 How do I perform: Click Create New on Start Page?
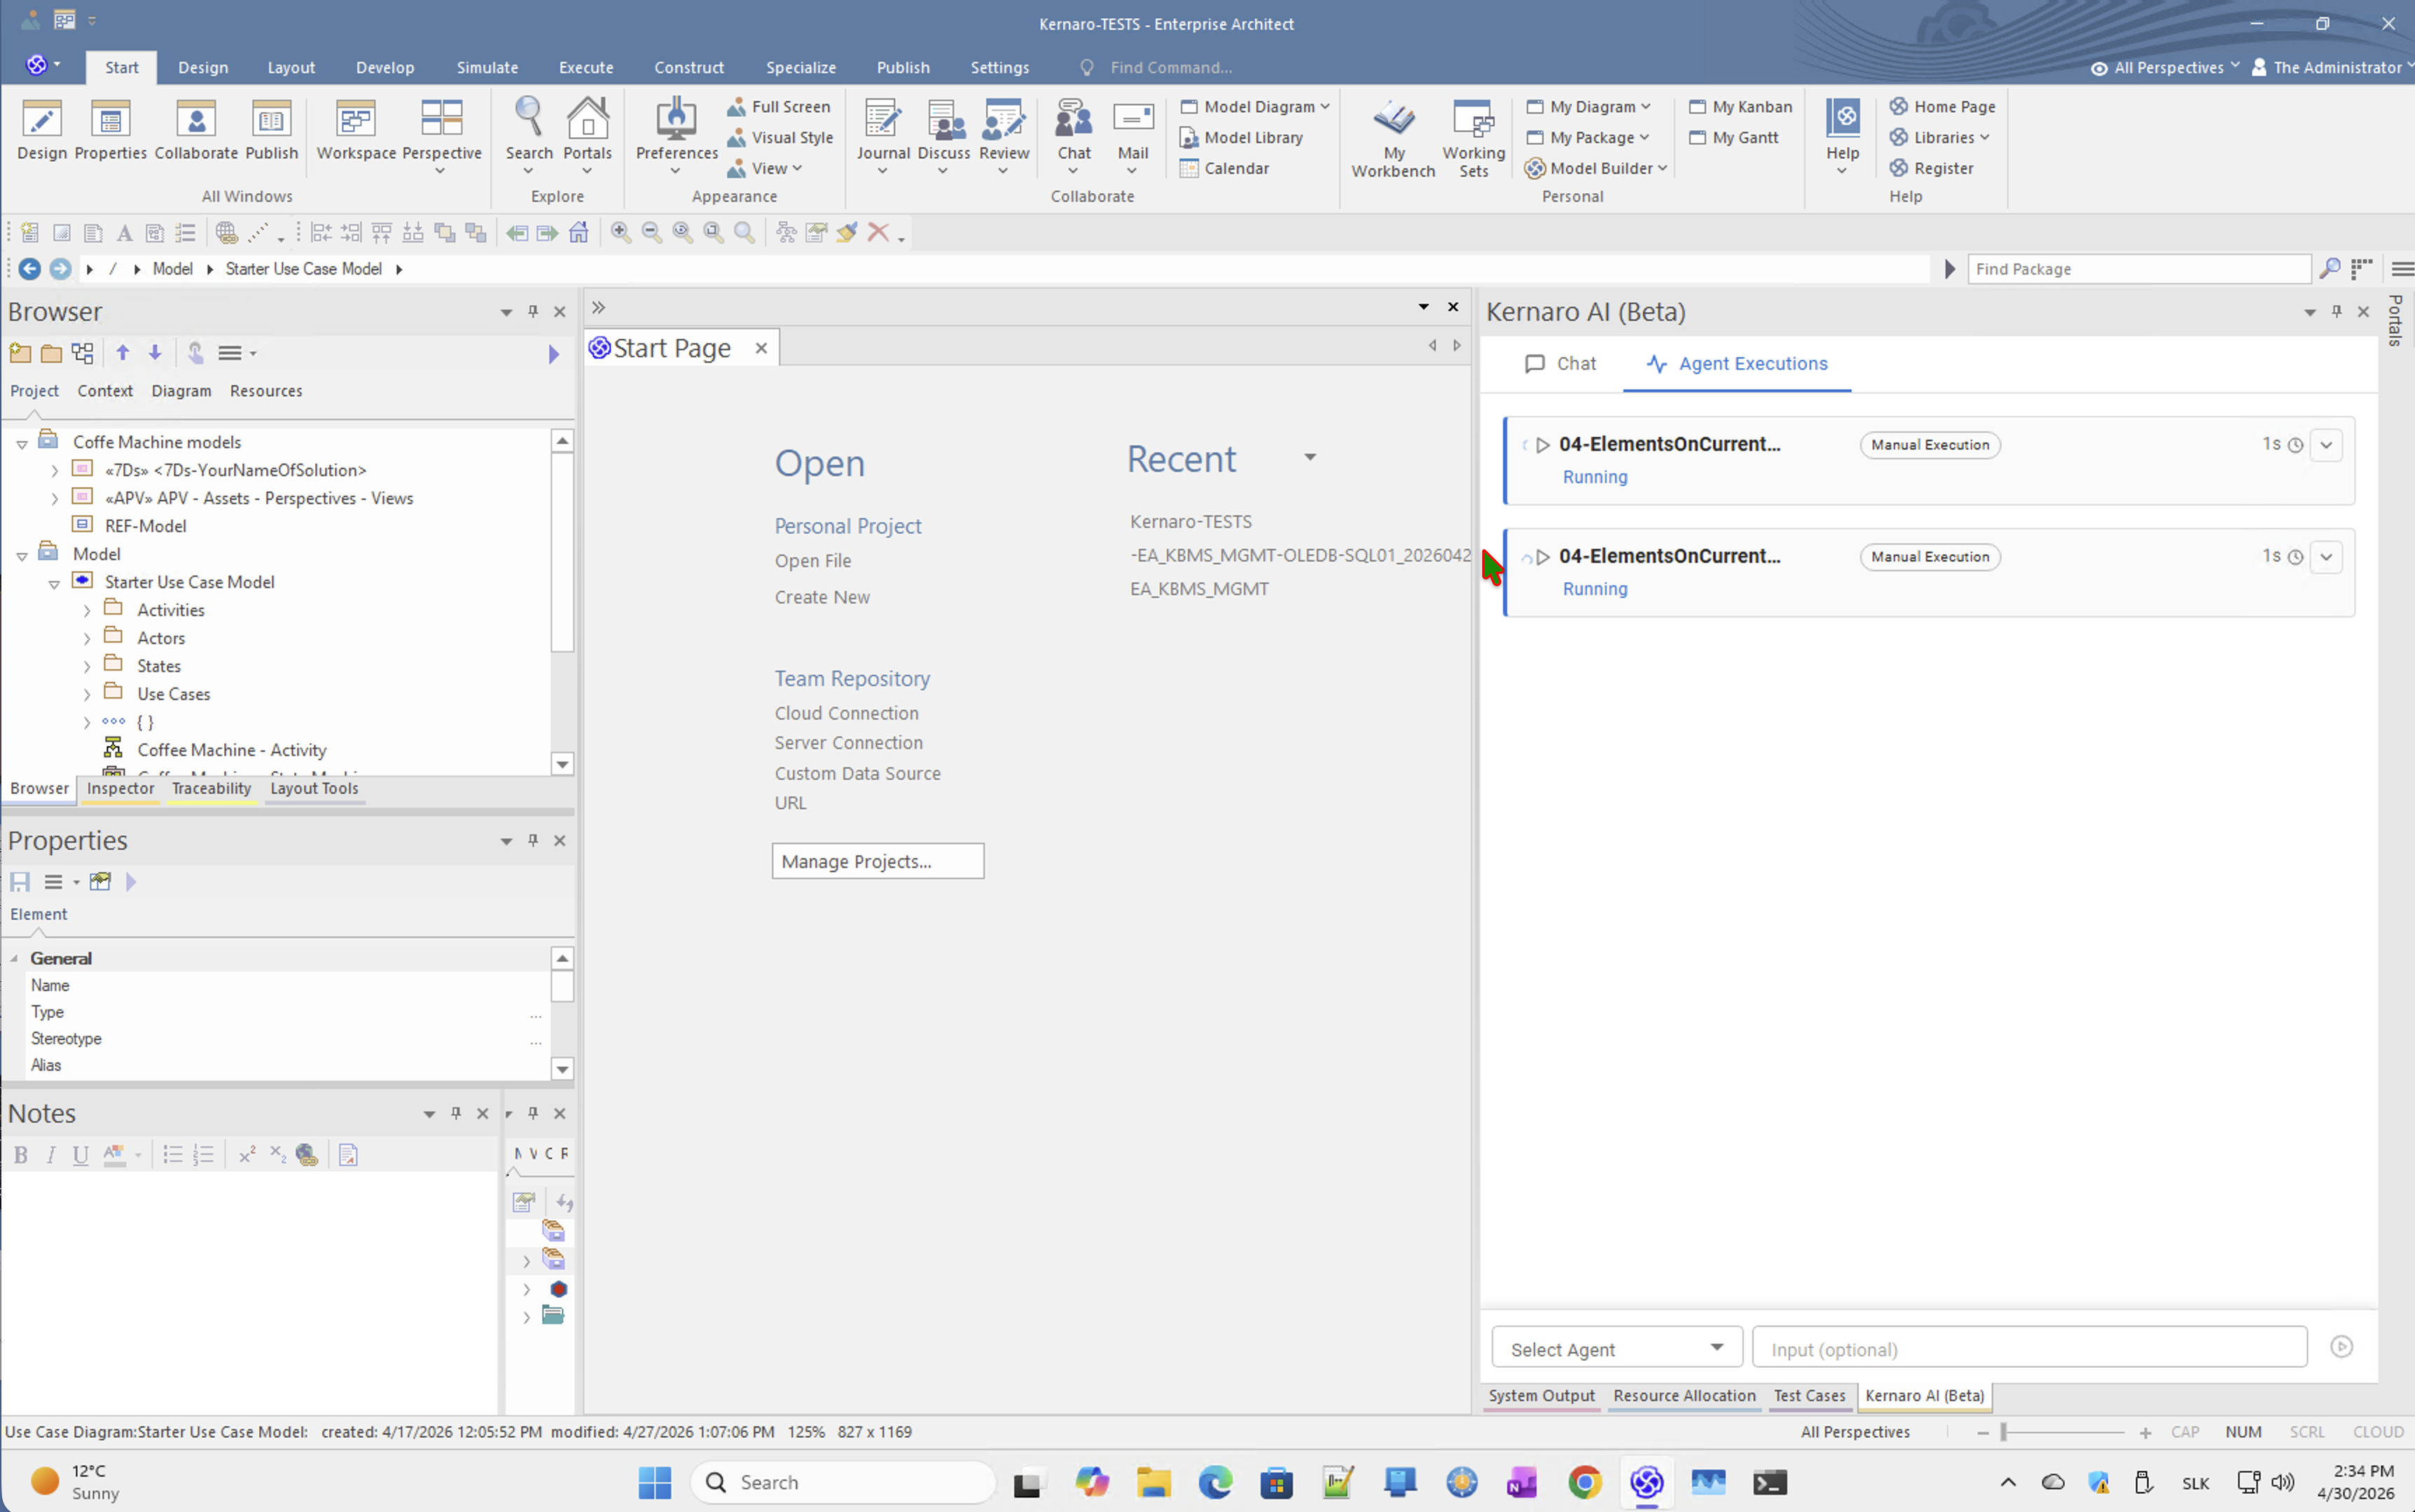click(x=822, y=597)
